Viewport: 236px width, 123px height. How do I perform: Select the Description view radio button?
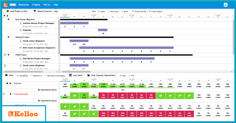(x=109, y=12)
